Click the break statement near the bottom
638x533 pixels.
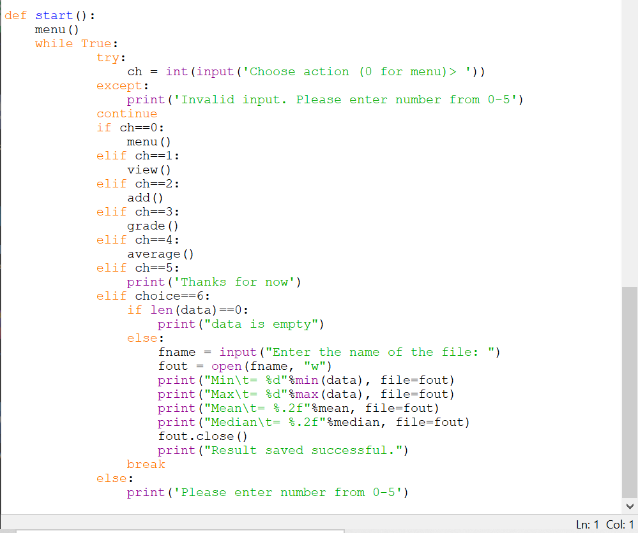146,464
